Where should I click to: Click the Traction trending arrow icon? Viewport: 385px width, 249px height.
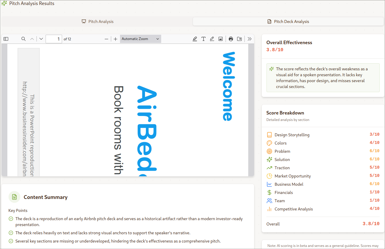(x=269, y=168)
